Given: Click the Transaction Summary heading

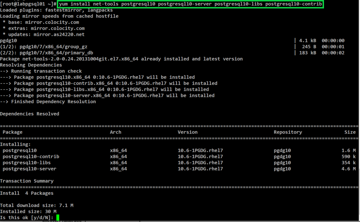Looking at the screenshot, I should tap(26, 181).
